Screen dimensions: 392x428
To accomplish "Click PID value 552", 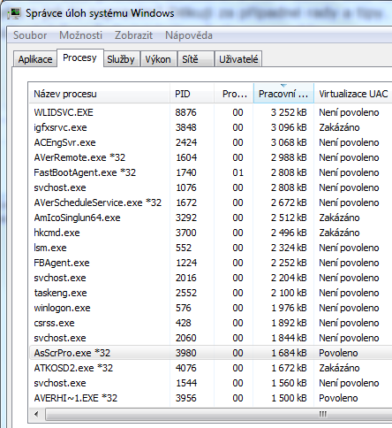I will pyautogui.click(x=184, y=248).
